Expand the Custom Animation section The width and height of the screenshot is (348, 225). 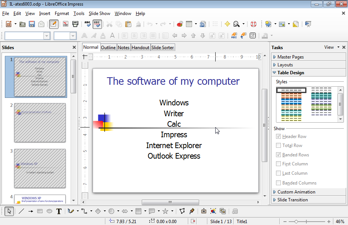309,192
